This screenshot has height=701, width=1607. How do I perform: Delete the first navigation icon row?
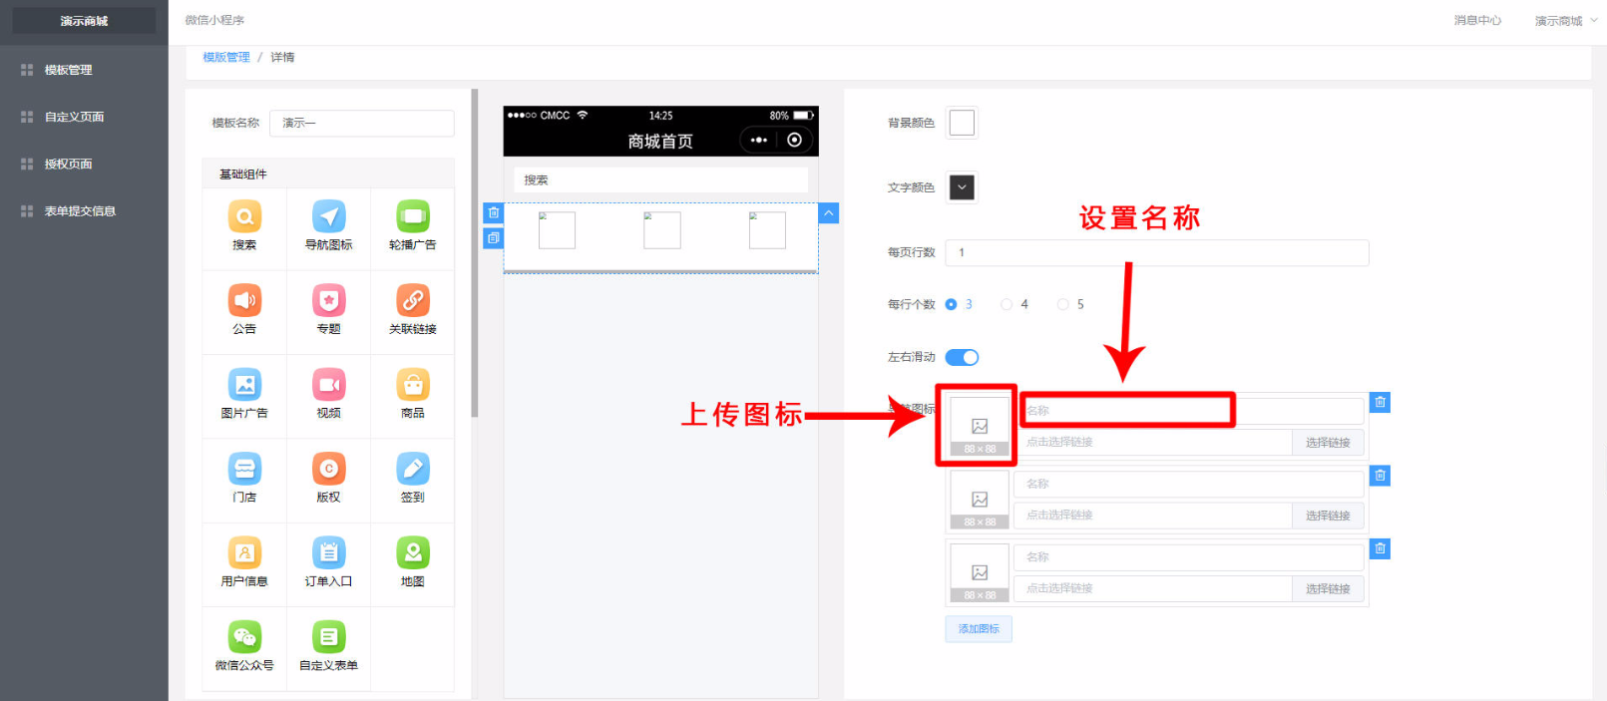[1381, 402]
